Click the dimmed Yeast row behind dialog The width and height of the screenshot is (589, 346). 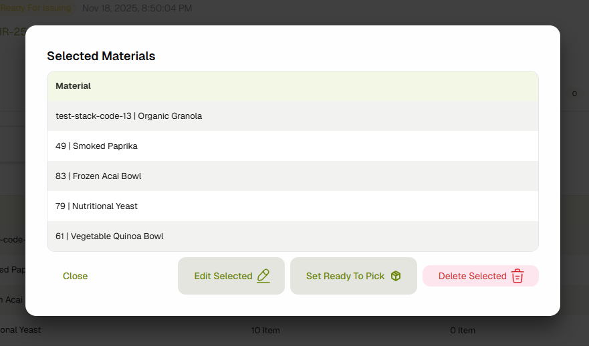pos(20,331)
